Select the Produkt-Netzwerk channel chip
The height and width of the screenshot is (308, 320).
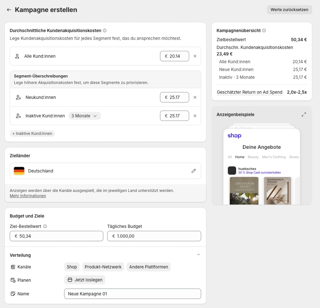pyautogui.click(x=103, y=267)
